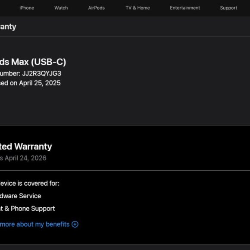Click the plus circle icon beside benefits
Screen dimensions: 250x250
point(75,224)
